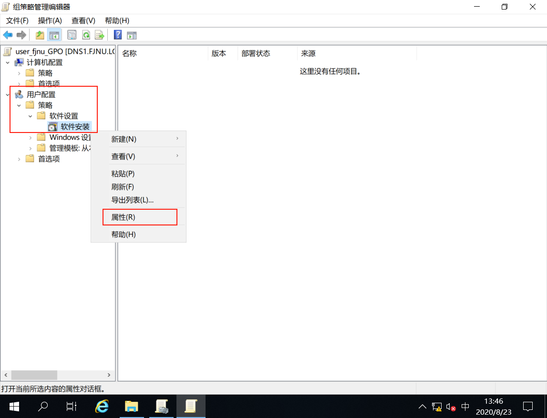Expand 首选项 under 用户配置
Viewport: 547px width, 418px height.
click(19, 159)
